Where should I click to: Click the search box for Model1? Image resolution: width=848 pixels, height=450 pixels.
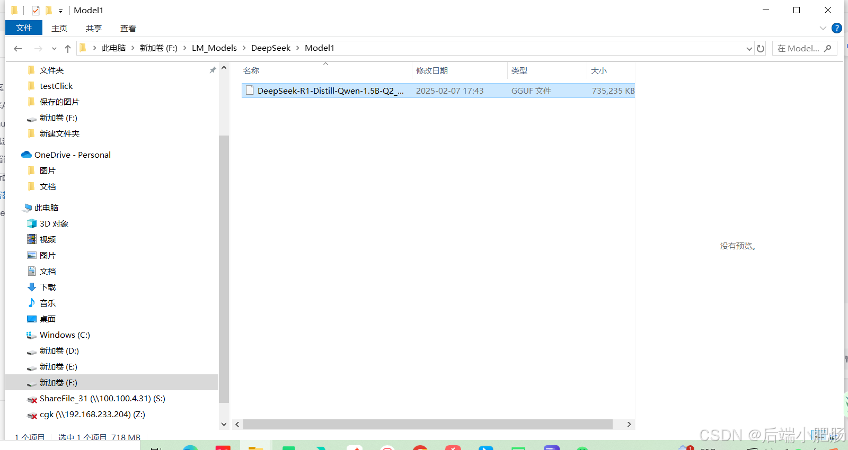pos(799,49)
